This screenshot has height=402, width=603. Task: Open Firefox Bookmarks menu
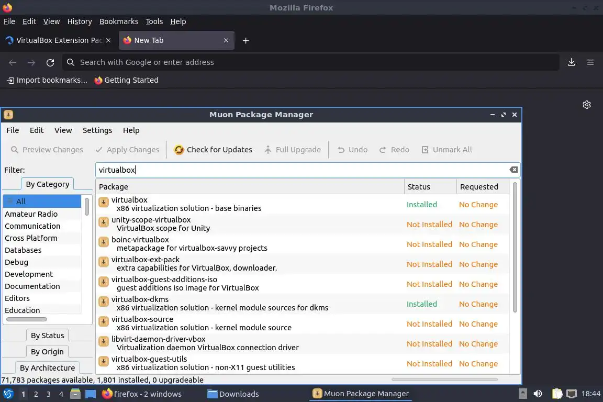click(119, 21)
